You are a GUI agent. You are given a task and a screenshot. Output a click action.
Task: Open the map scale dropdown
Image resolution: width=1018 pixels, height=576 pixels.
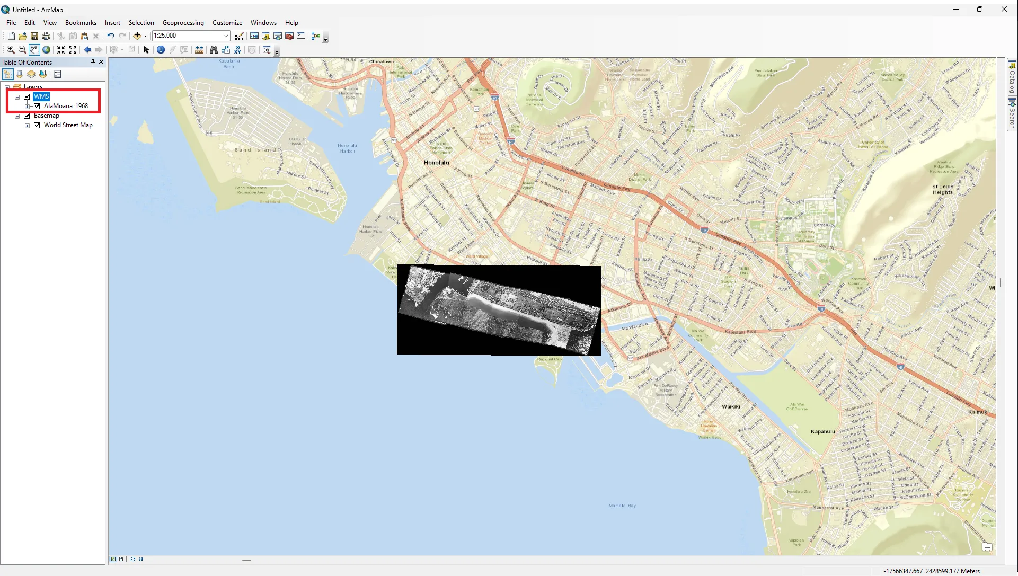[225, 36]
